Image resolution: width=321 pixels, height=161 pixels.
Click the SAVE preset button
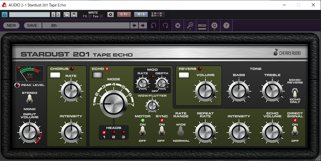click(32, 25)
